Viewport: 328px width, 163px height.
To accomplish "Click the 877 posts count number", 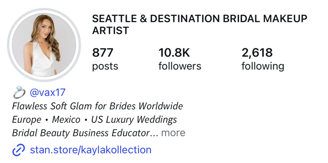I will pyautogui.click(x=102, y=53).
